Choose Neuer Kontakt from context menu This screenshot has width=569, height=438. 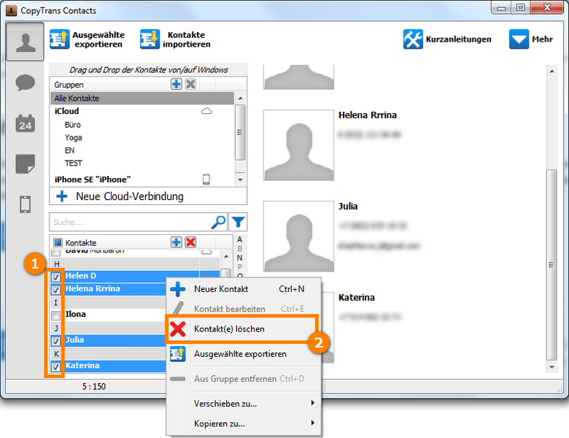(x=244, y=289)
